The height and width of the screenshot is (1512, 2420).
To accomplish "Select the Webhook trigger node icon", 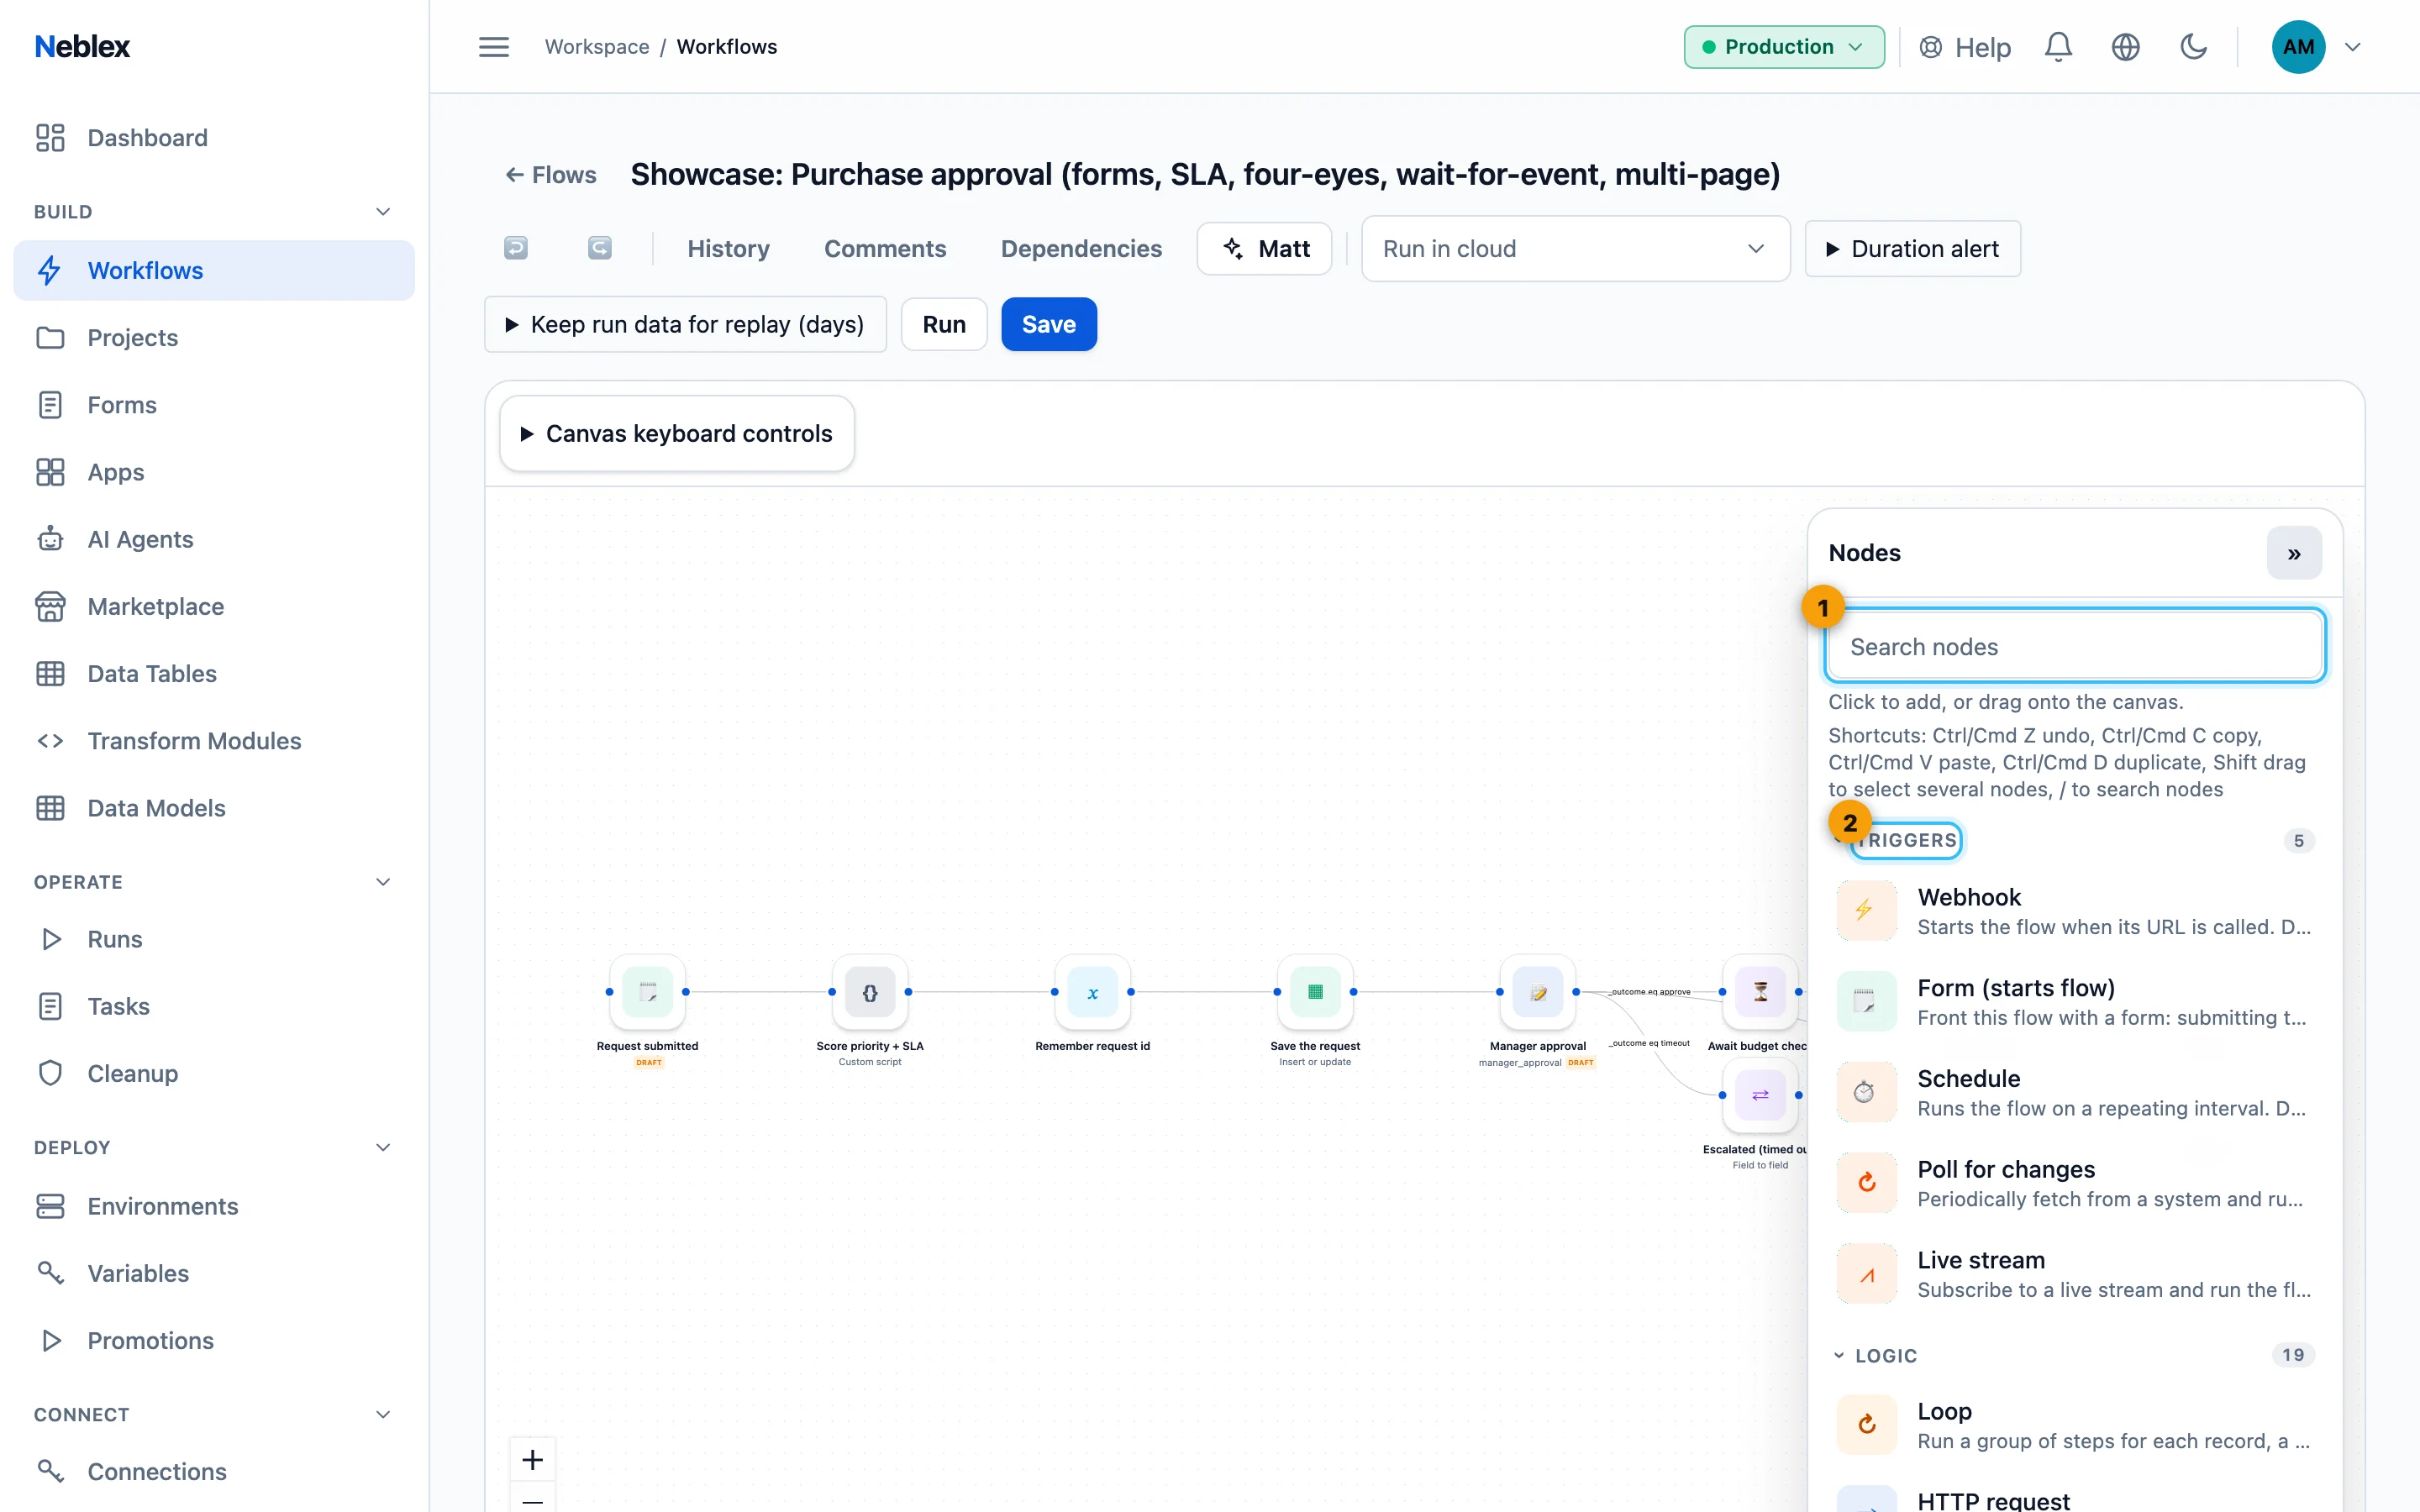I will click(1866, 910).
